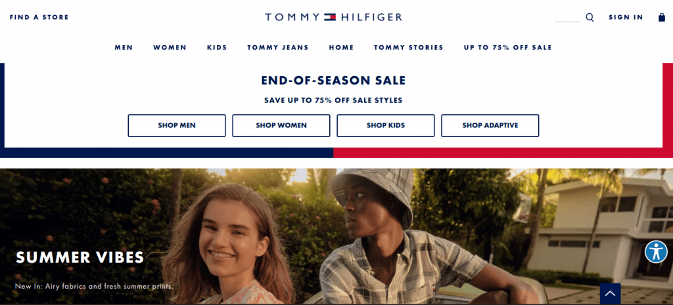This screenshot has height=305, width=673.
Task: Click the Shop Adaptive button
Action: tap(490, 125)
